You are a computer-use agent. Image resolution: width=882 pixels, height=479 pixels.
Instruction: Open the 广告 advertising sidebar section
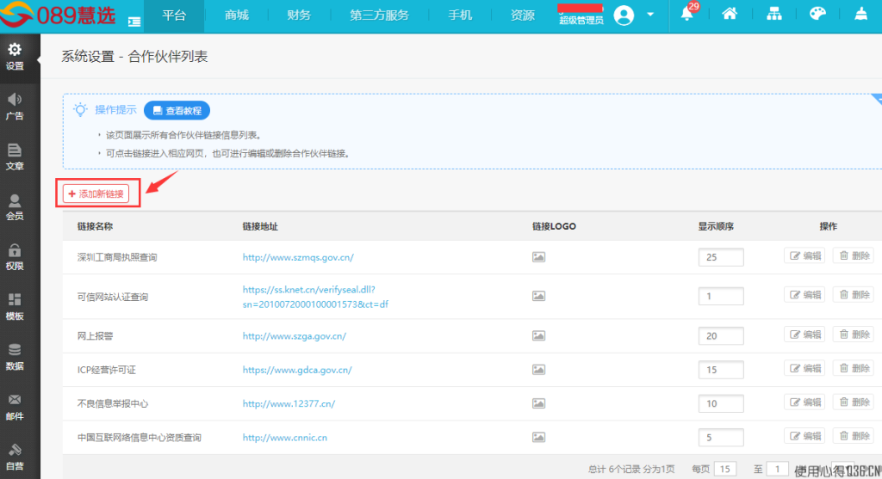click(16, 107)
